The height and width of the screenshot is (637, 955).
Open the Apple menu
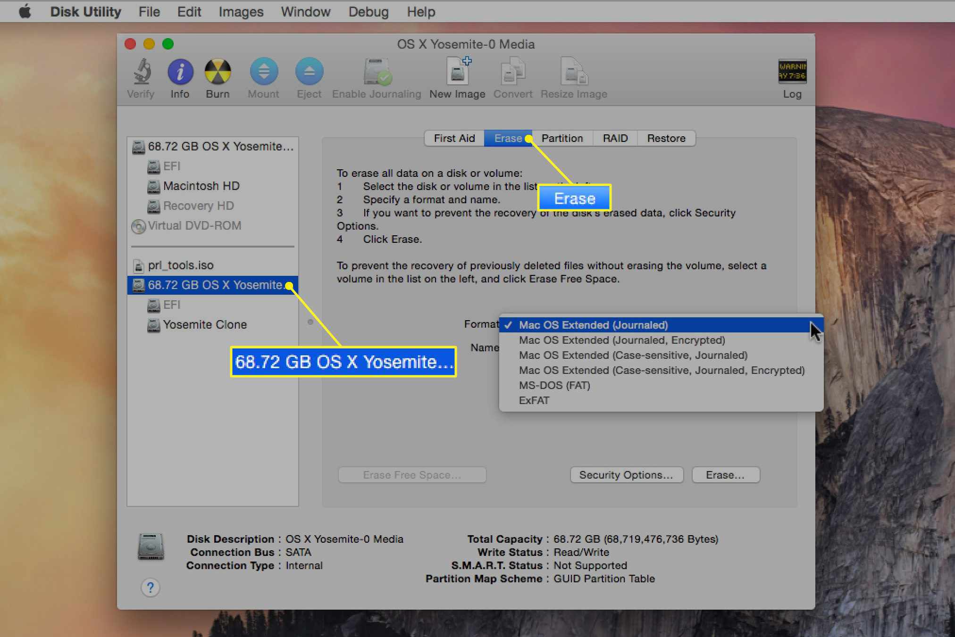pyautogui.click(x=25, y=11)
